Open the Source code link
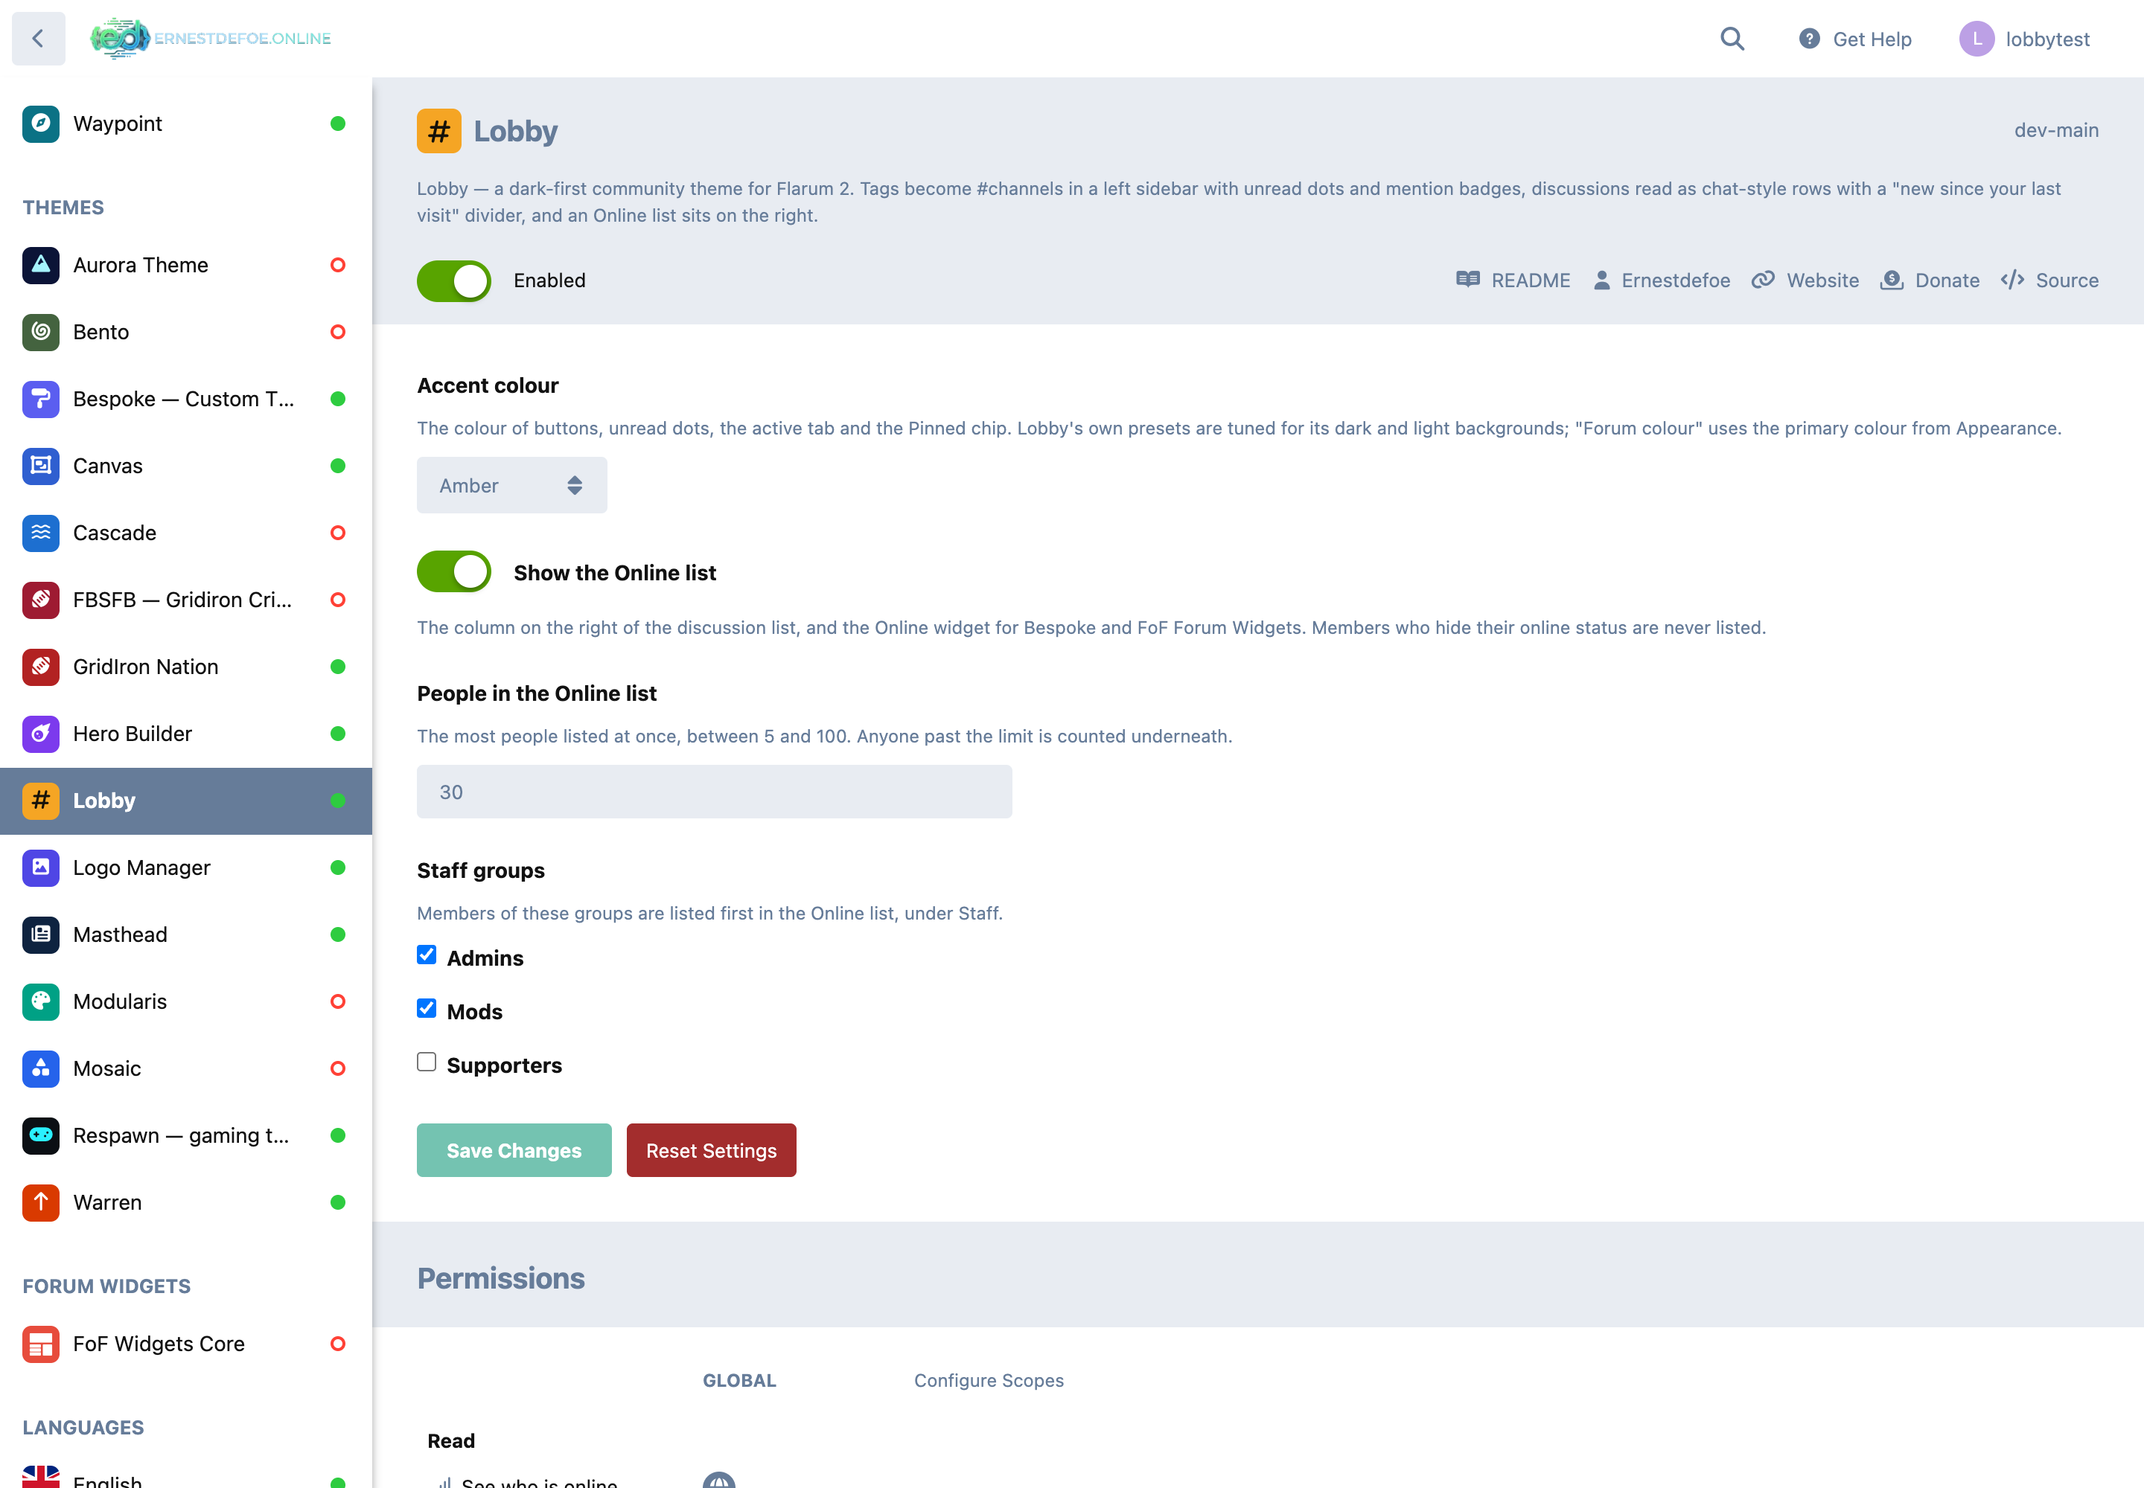Image resolution: width=2144 pixels, height=1488 pixels. [x=2049, y=280]
